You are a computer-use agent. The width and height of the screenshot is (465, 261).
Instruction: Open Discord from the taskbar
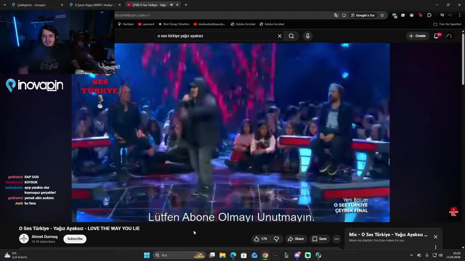click(x=297, y=255)
